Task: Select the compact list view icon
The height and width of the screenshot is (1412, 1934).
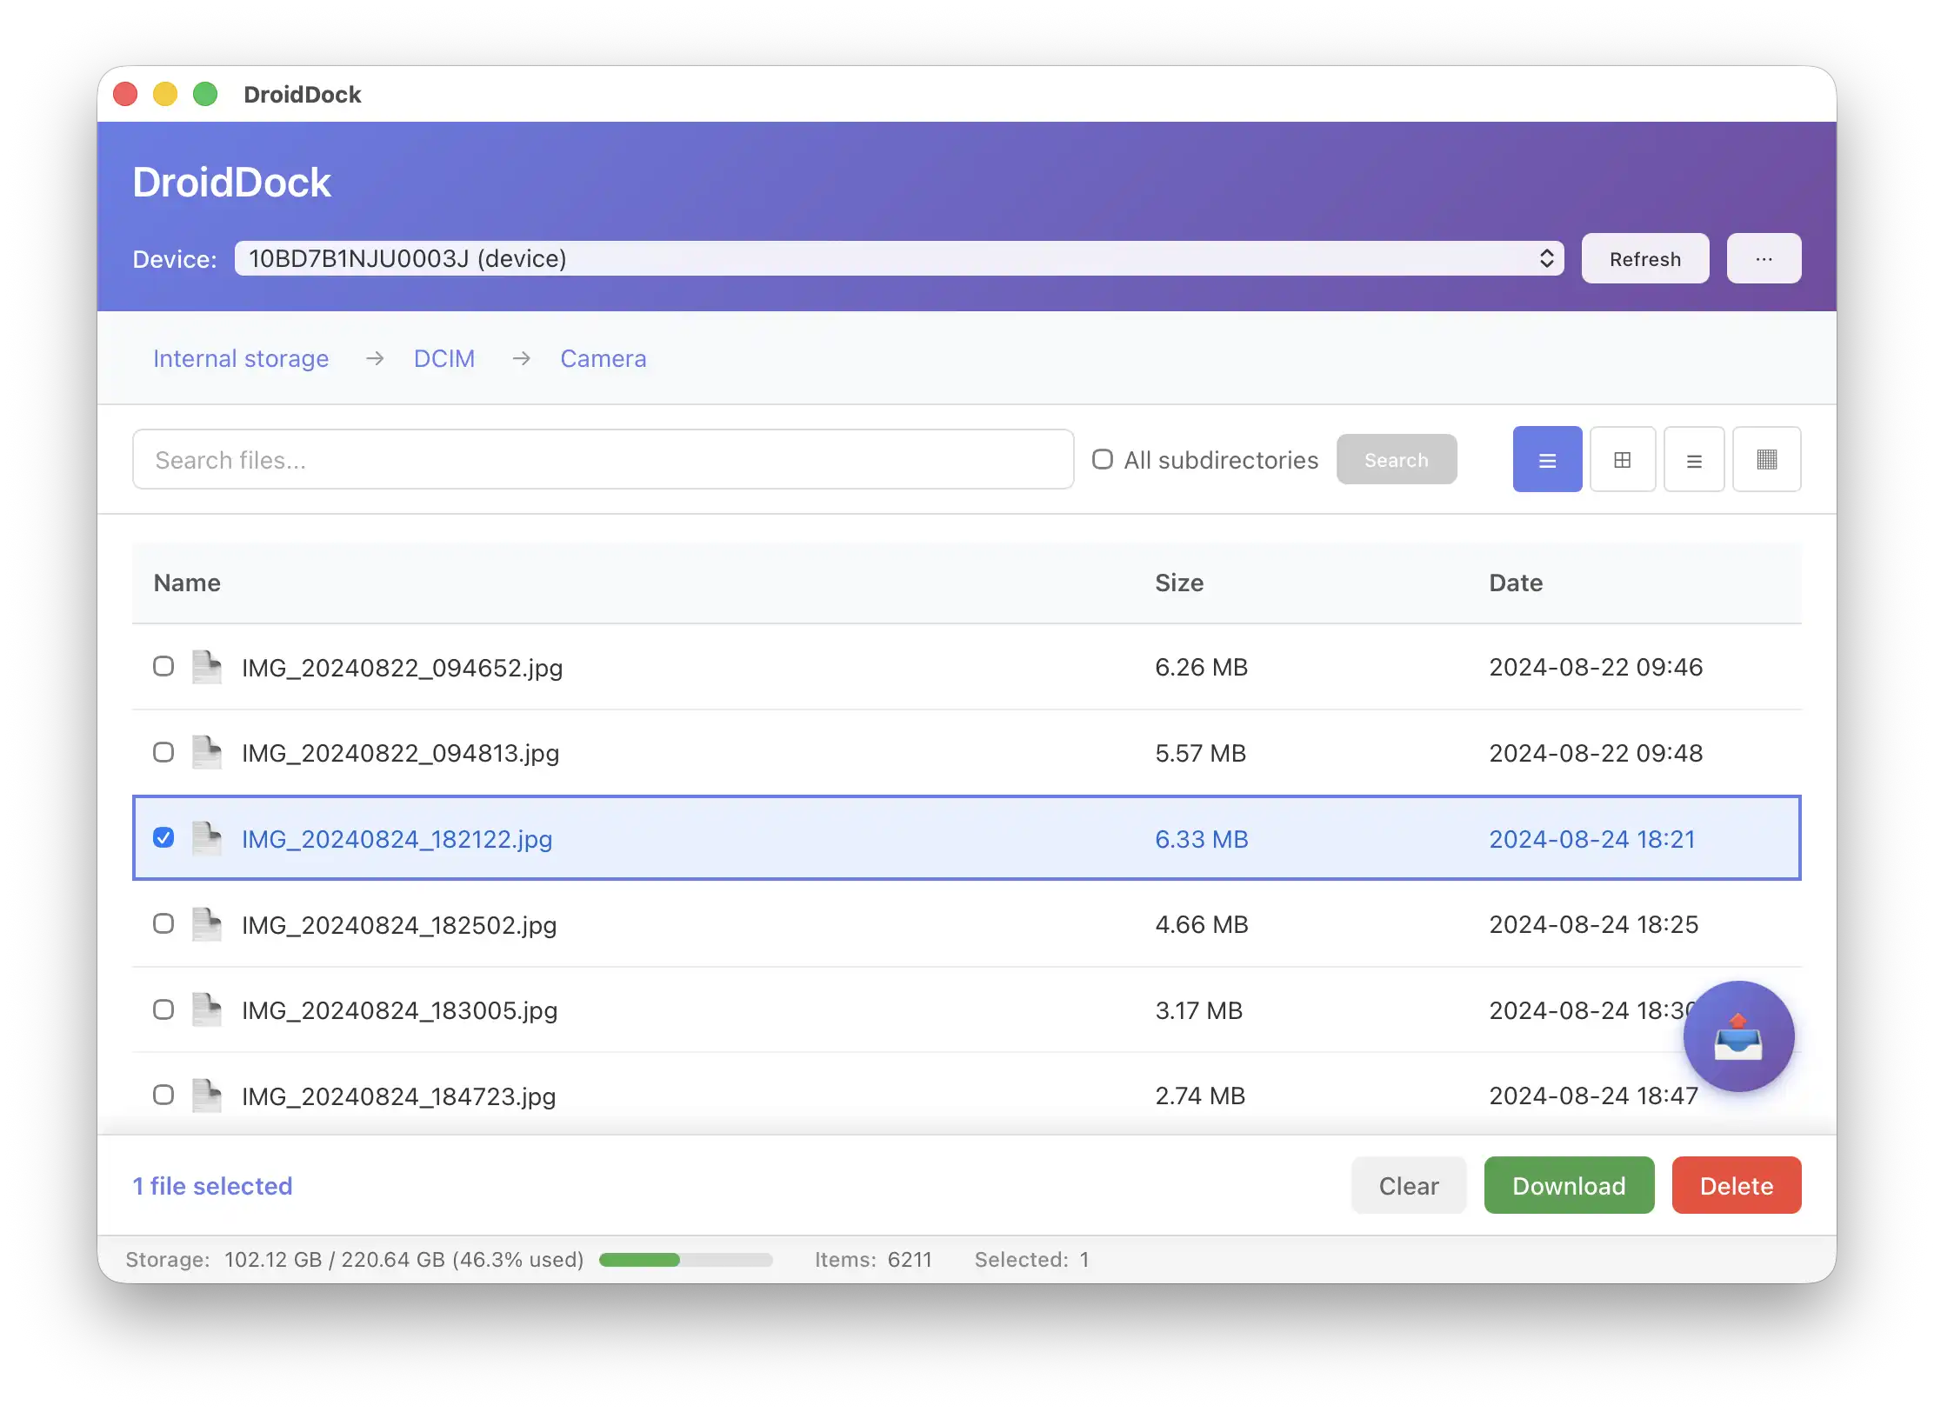Action: pos(1693,460)
